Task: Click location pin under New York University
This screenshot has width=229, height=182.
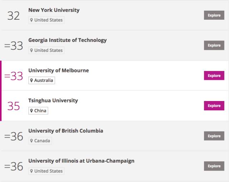Action: [x=31, y=20]
